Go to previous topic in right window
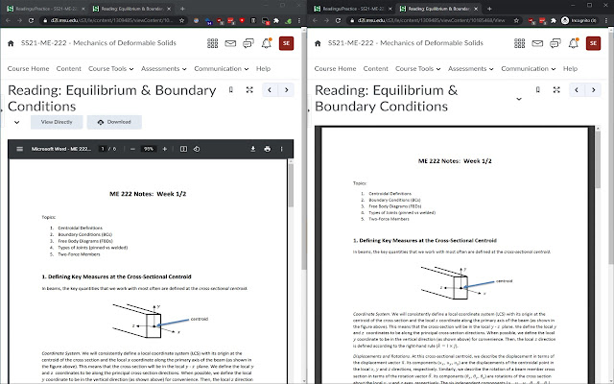 point(577,90)
